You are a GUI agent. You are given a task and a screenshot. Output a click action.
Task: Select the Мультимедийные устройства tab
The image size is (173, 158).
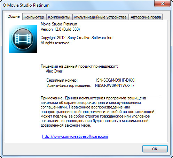pos(100,17)
